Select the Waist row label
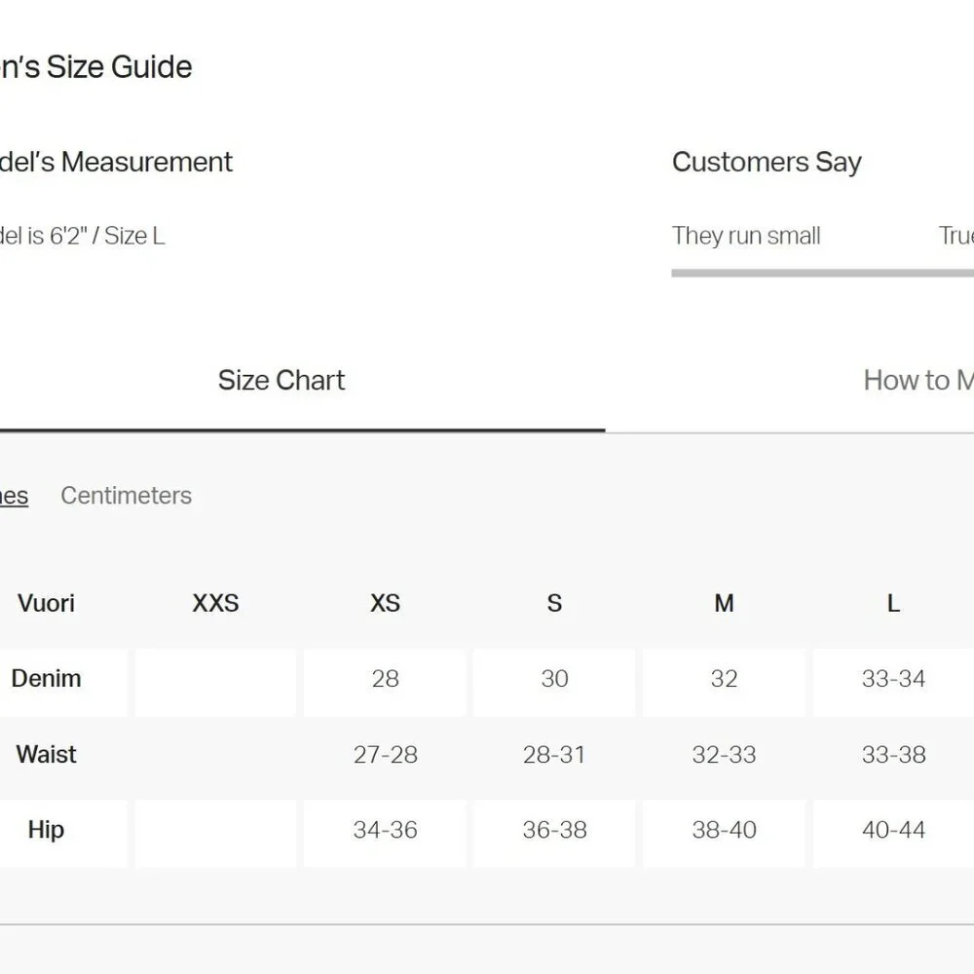974x974 pixels. [x=46, y=754]
